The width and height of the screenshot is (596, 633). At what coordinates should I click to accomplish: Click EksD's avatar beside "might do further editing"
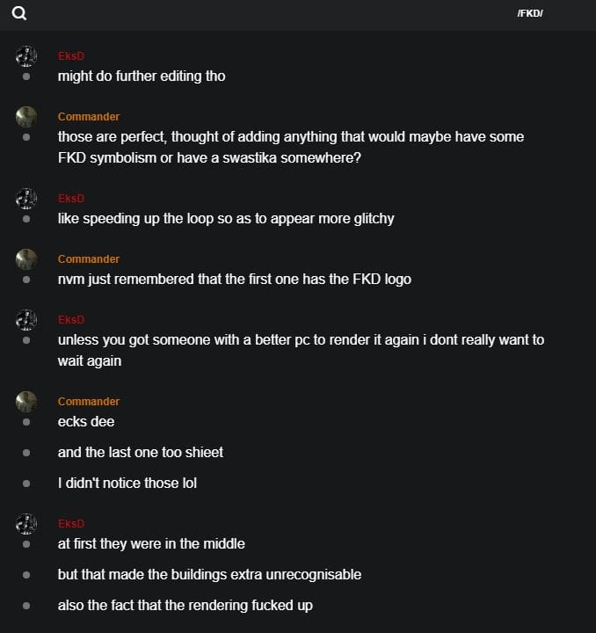[x=26, y=56]
